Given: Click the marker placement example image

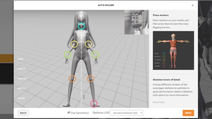Looking at the screenshot, I should [173, 50].
